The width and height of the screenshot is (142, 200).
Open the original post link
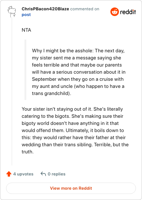pyautogui.click(x=26, y=15)
